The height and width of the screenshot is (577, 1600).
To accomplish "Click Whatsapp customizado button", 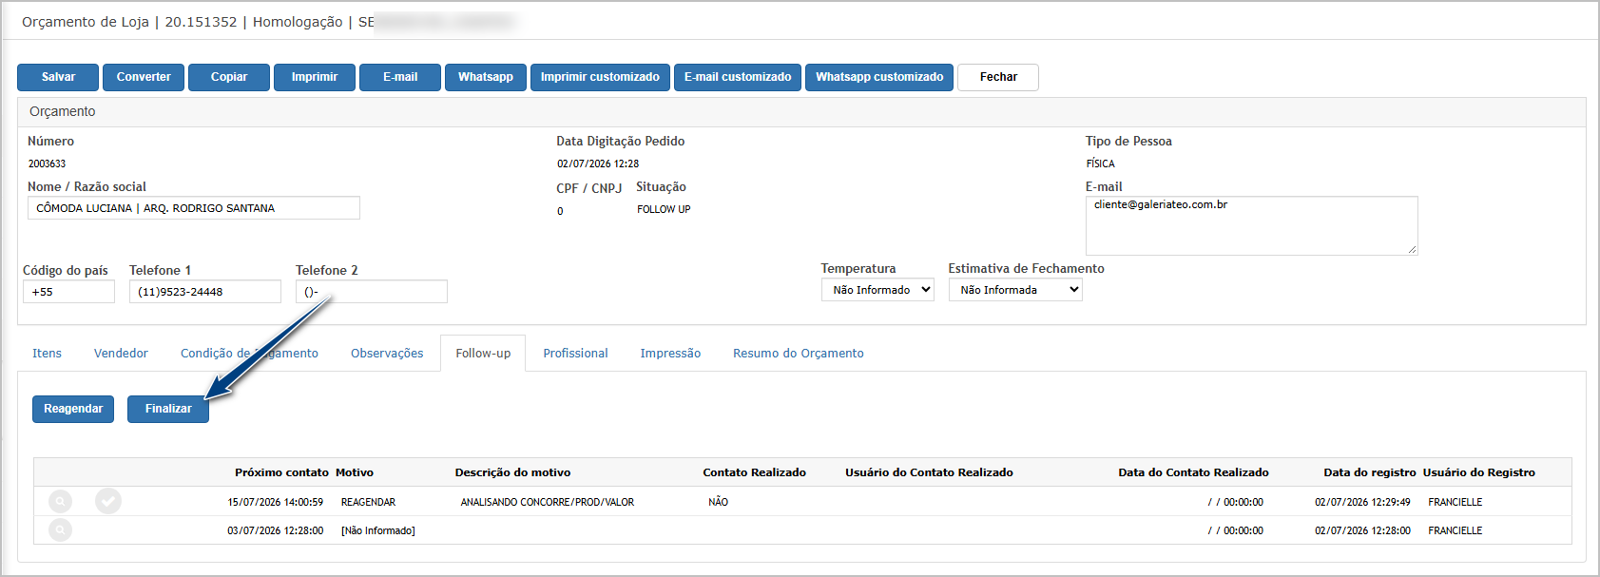I will [x=879, y=77].
